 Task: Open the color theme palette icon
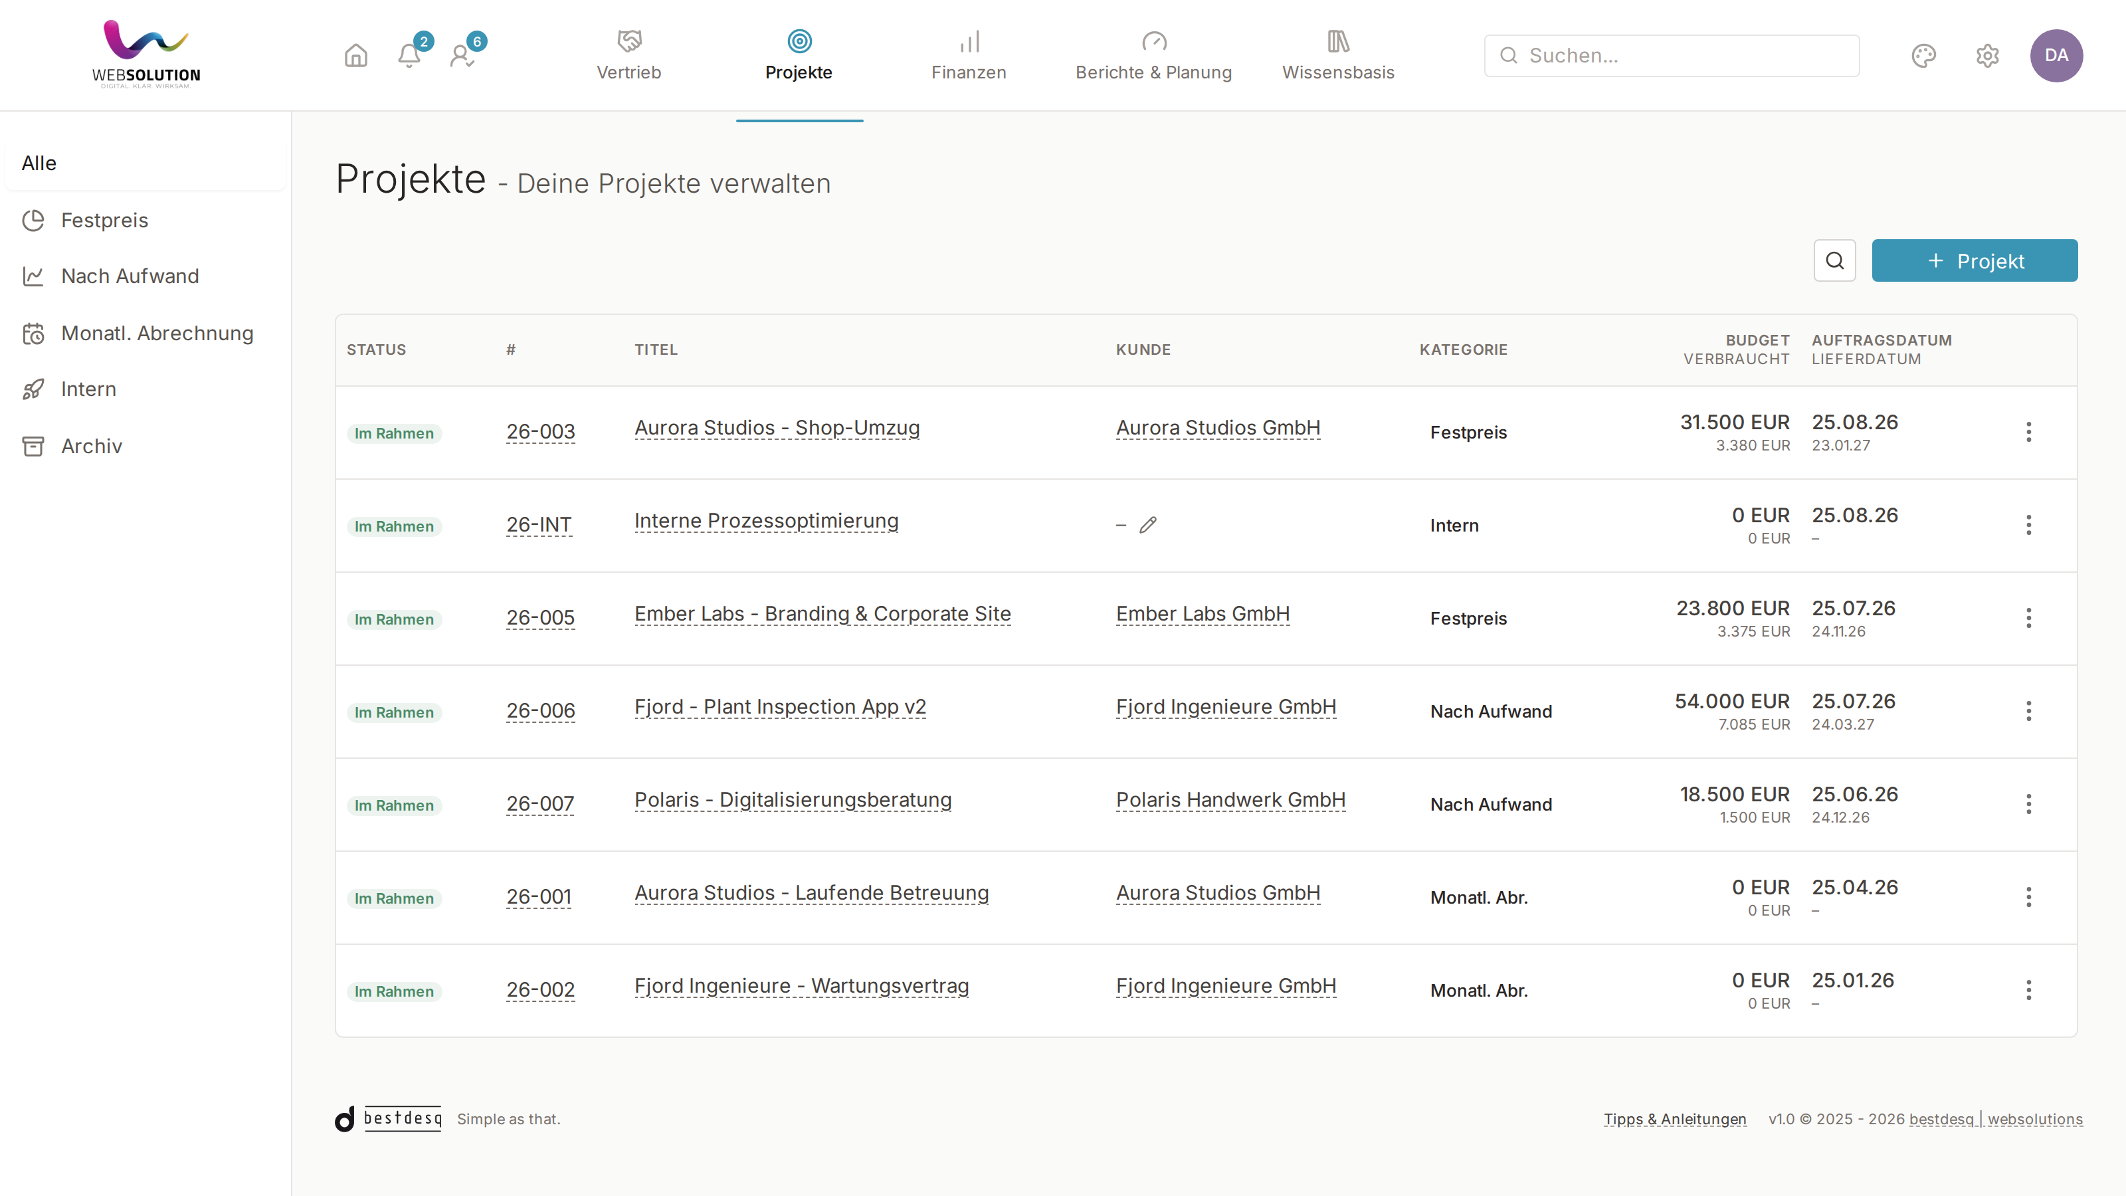click(x=1924, y=55)
